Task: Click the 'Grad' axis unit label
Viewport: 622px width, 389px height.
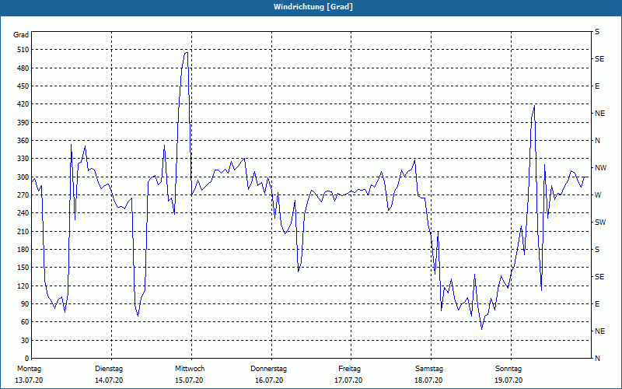Action: click(21, 35)
